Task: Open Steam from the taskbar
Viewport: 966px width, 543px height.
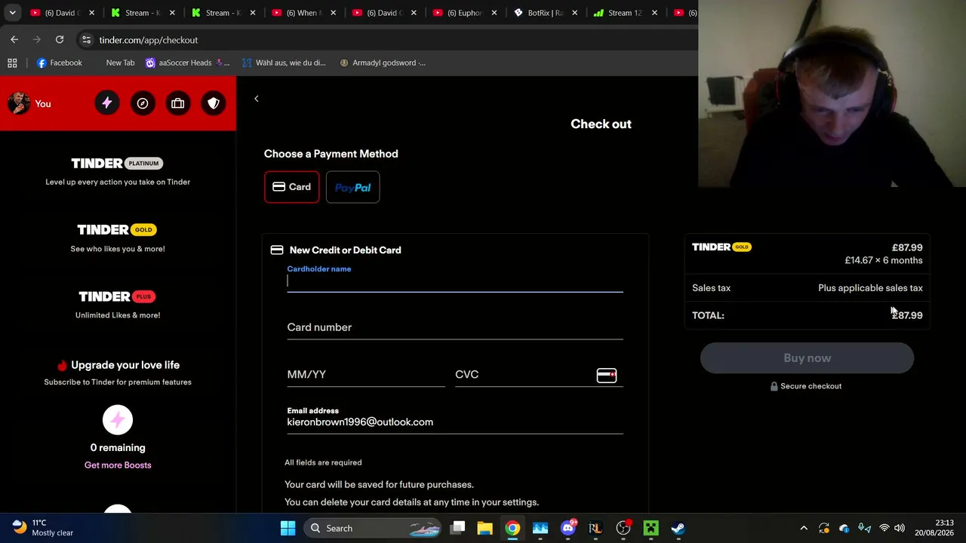Action: (678, 528)
